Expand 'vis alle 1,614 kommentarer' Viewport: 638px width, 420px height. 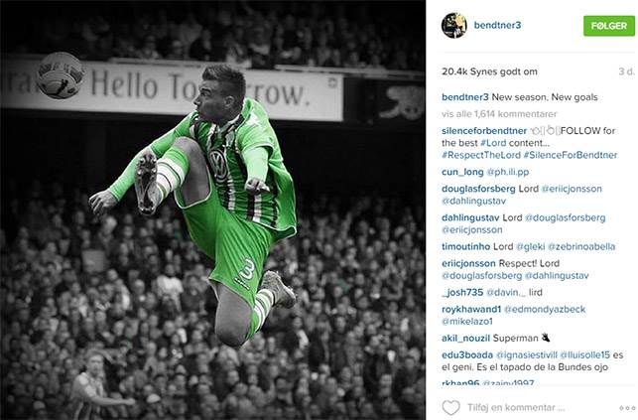(499, 114)
